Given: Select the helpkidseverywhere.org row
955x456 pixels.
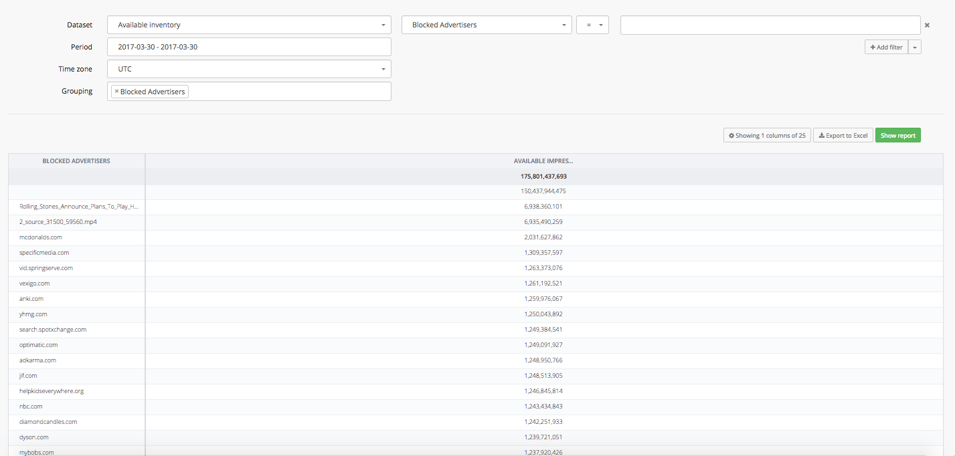Looking at the screenshot, I should (52, 391).
